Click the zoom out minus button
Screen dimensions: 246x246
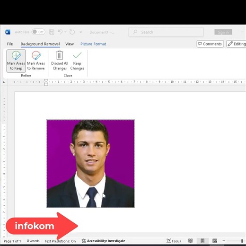coord(224,241)
